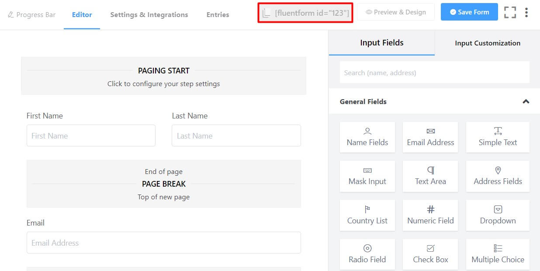The image size is (540, 271).
Task: Save the form
Action: [x=469, y=12]
